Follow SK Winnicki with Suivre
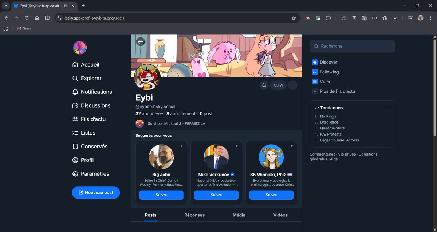437x232 pixels. pos(271,195)
